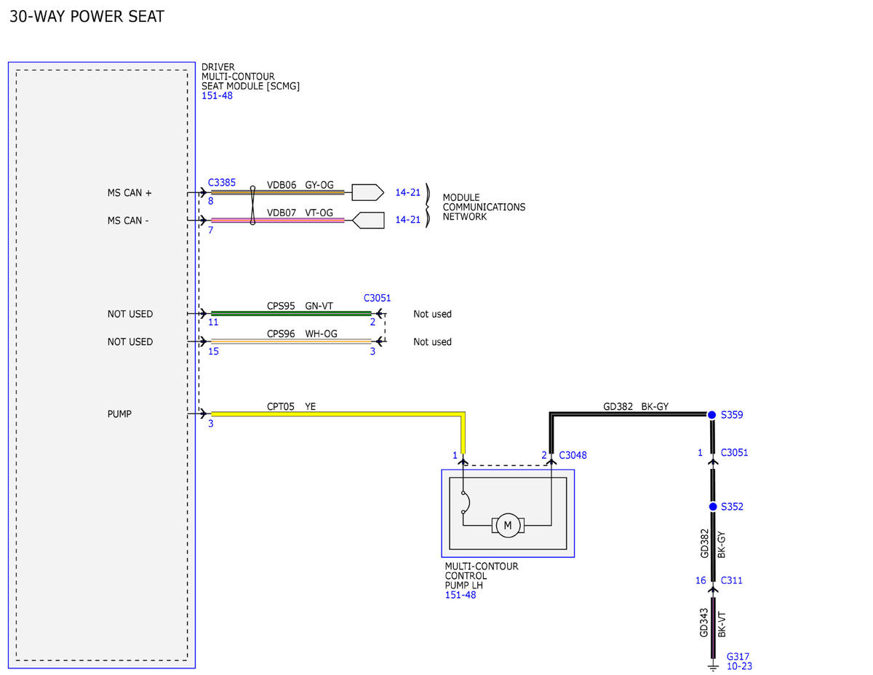Click "NOT USED" beside module pin 15
The height and width of the screenshot is (675, 873).
[x=130, y=342]
